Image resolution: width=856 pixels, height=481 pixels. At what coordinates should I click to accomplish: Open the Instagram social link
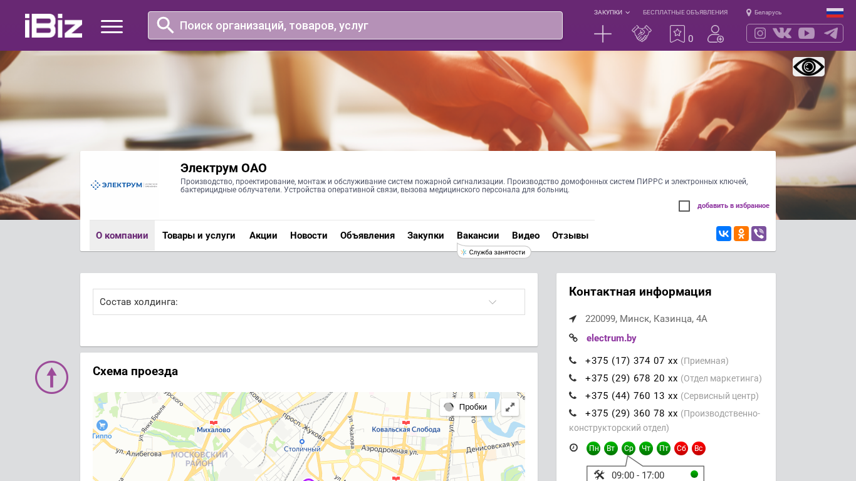760,33
